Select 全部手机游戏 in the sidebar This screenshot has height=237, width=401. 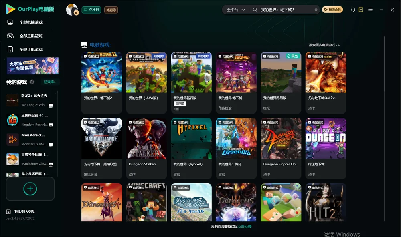tap(31, 50)
